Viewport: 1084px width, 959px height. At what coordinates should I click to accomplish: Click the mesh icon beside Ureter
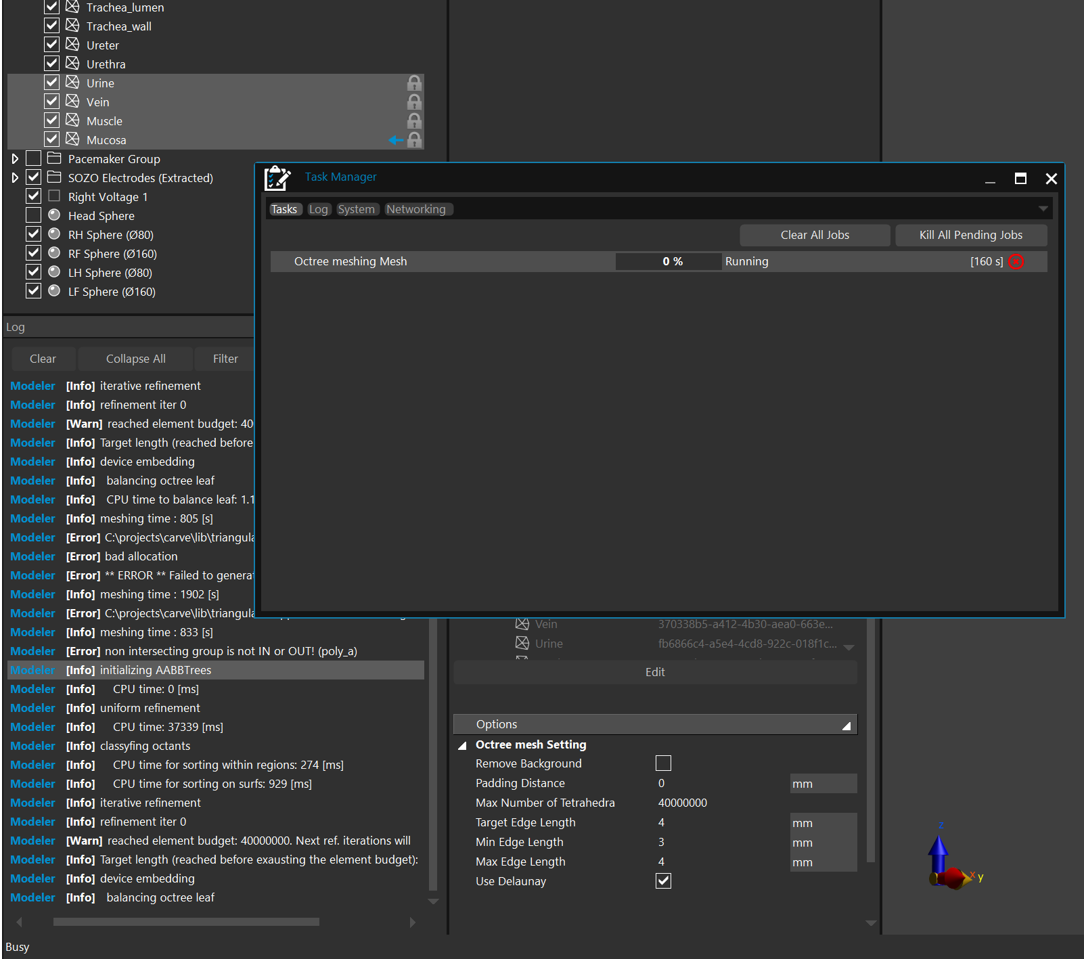(x=72, y=45)
